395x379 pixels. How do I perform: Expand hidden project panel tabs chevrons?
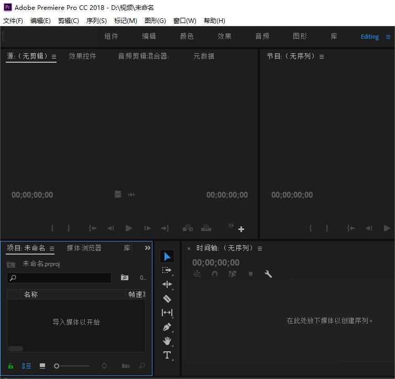pyautogui.click(x=147, y=248)
